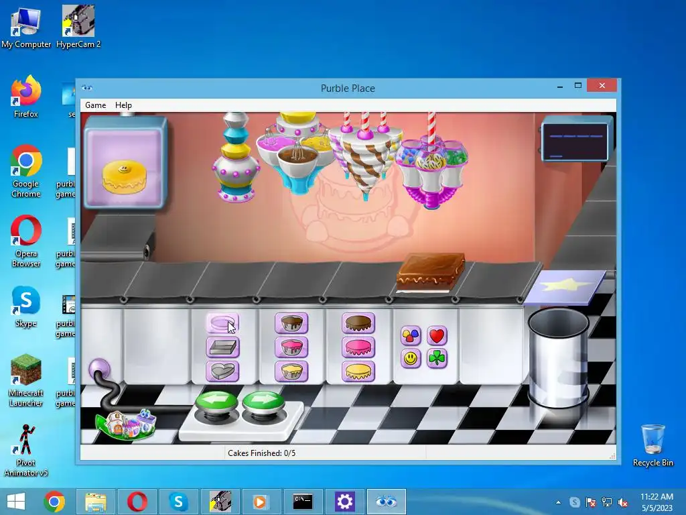Select the heart-shaped cake pan button
This screenshot has height=515, width=686.
(222, 371)
